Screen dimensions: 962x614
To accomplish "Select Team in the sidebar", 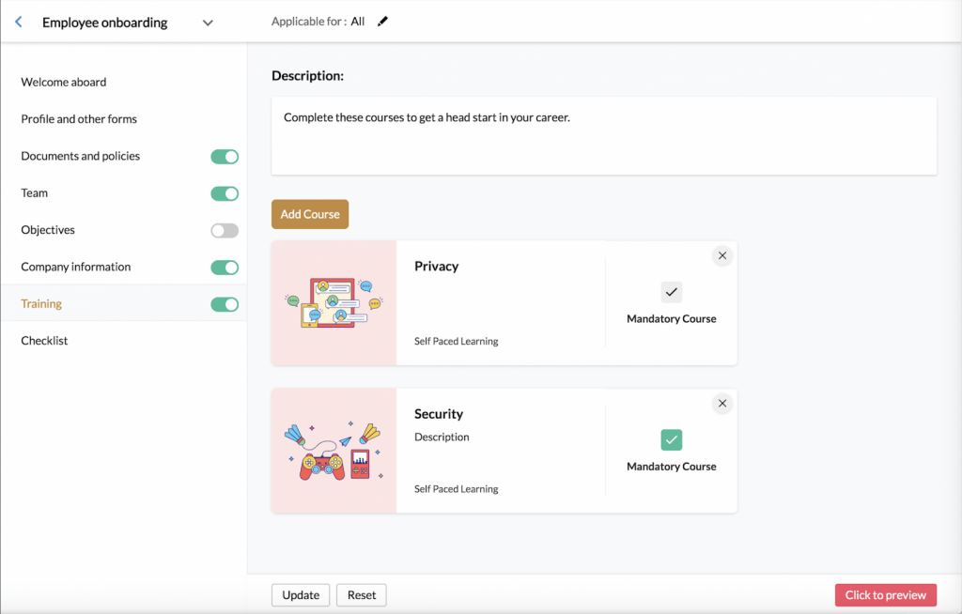I will (x=35, y=192).
